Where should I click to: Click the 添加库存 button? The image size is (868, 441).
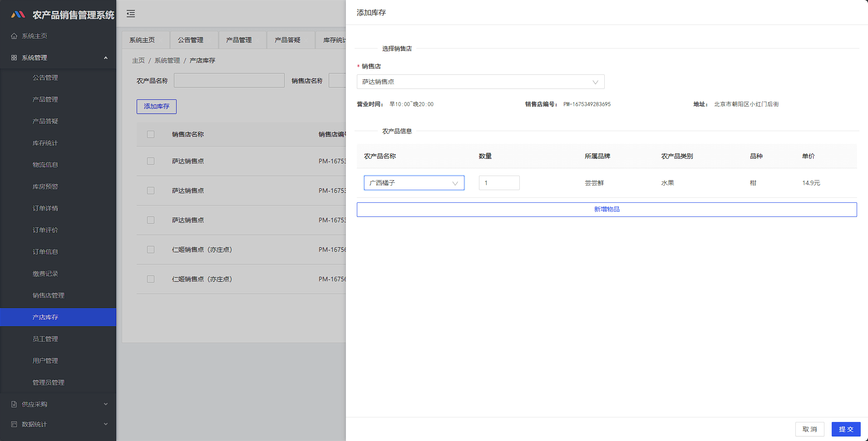157,106
